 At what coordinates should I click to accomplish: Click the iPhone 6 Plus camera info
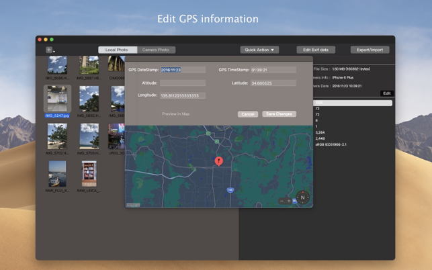(343, 77)
